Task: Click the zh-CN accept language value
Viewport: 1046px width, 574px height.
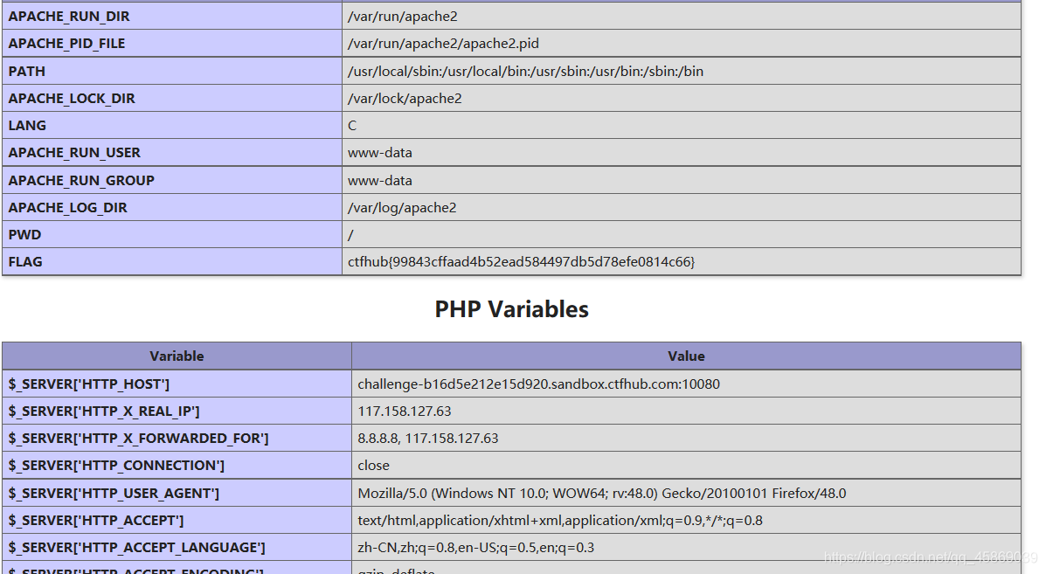Action: point(475,548)
